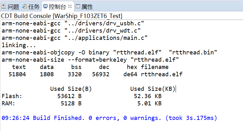This screenshot has width=243, height=131.
Task: Click the Problems (问题) tab icon
Action: [4, 6]
